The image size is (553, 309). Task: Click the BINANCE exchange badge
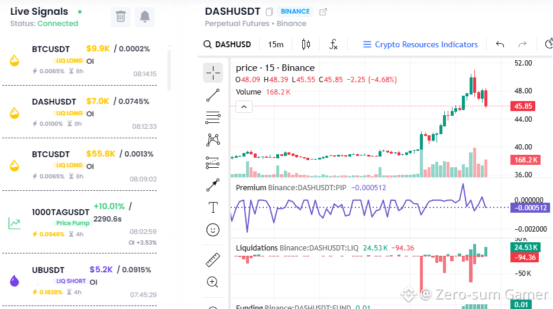(x=295, y=11)
